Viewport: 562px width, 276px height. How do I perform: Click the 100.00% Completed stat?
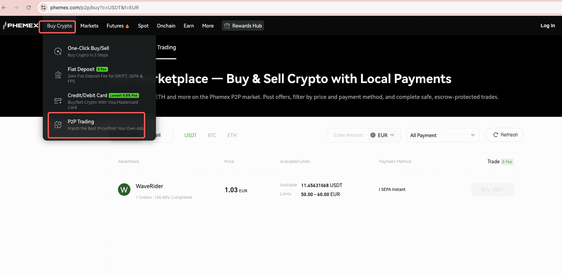[x=173, y=197]
